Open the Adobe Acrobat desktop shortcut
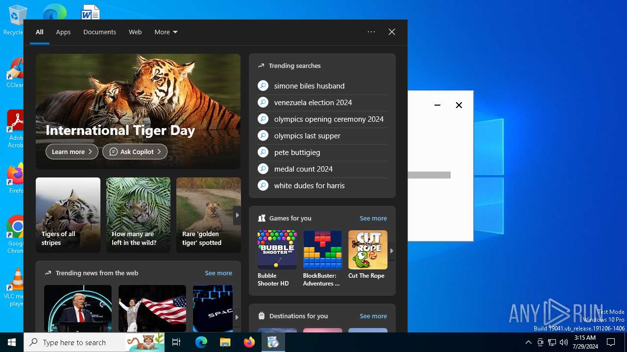 [x=15, y=129]
